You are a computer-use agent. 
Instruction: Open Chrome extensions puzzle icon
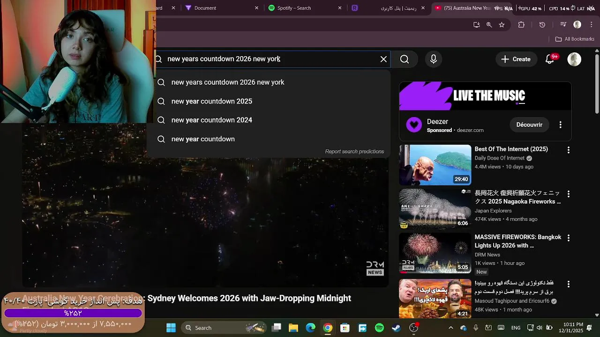[521, 25]
